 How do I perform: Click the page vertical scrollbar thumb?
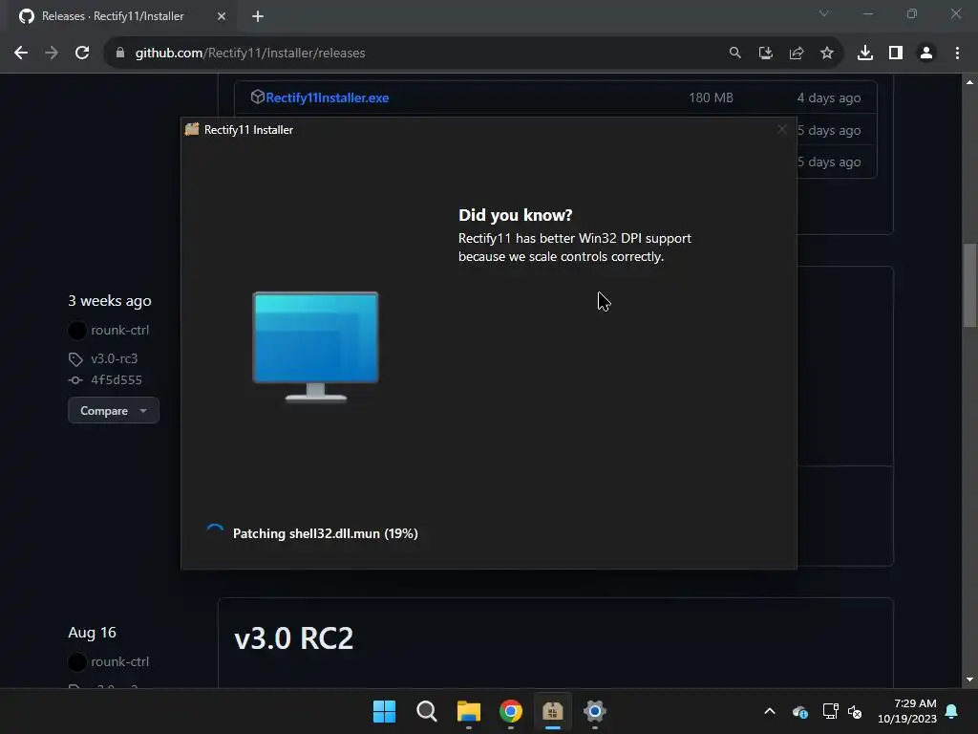click(969, 285)
